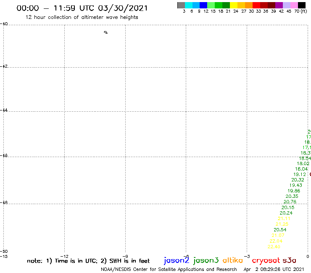This screenshot has height=273, width=311.
Task: Click the NOAA/NESDIS Center credit line
Action: coord(169,270)
